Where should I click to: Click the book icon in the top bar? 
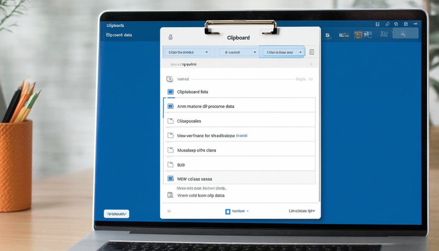(378, 24)
